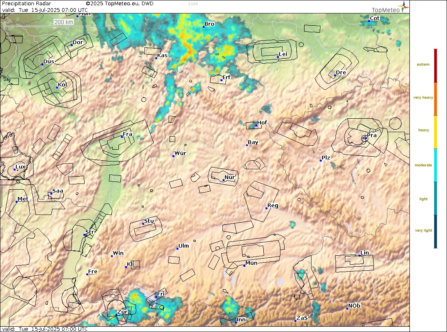Select the 'Cot' city label
This screenshot has height=332, width=447.
point(375,18)
